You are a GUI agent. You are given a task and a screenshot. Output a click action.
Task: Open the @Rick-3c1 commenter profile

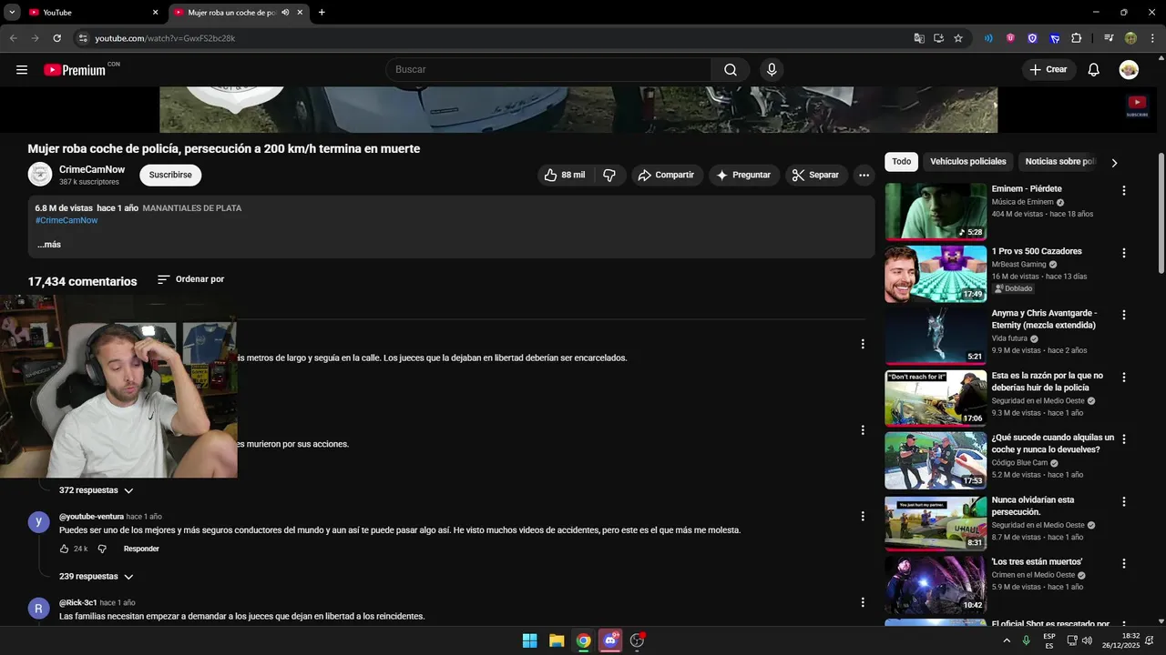(78, 602)
